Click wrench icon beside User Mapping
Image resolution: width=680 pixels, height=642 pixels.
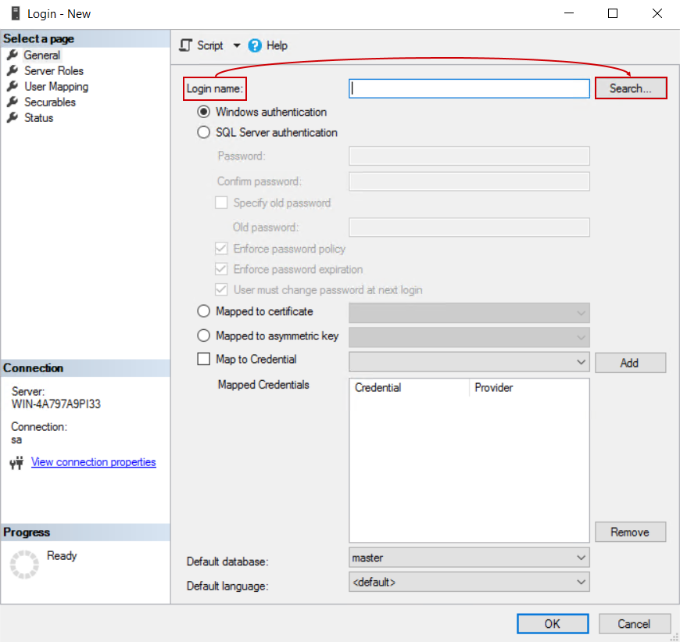point(12,86)
